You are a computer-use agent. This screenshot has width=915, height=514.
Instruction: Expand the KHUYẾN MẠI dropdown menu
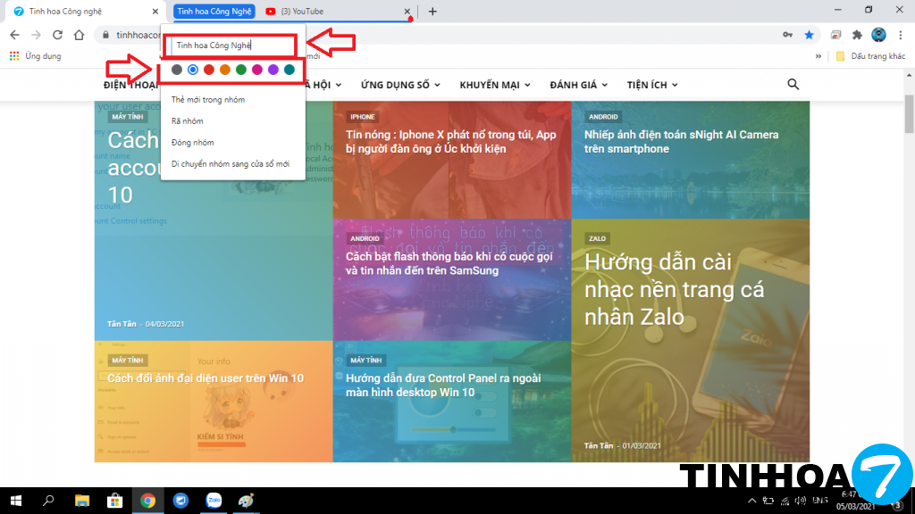(495, 85)
